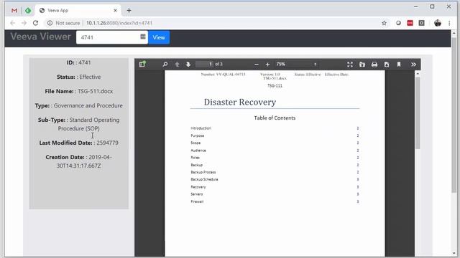Go to previous PDF page
The height and width of the screenshot is (258, 460).
[x=177, y=64]
